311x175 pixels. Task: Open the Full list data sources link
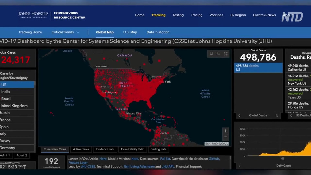point(165,159)
